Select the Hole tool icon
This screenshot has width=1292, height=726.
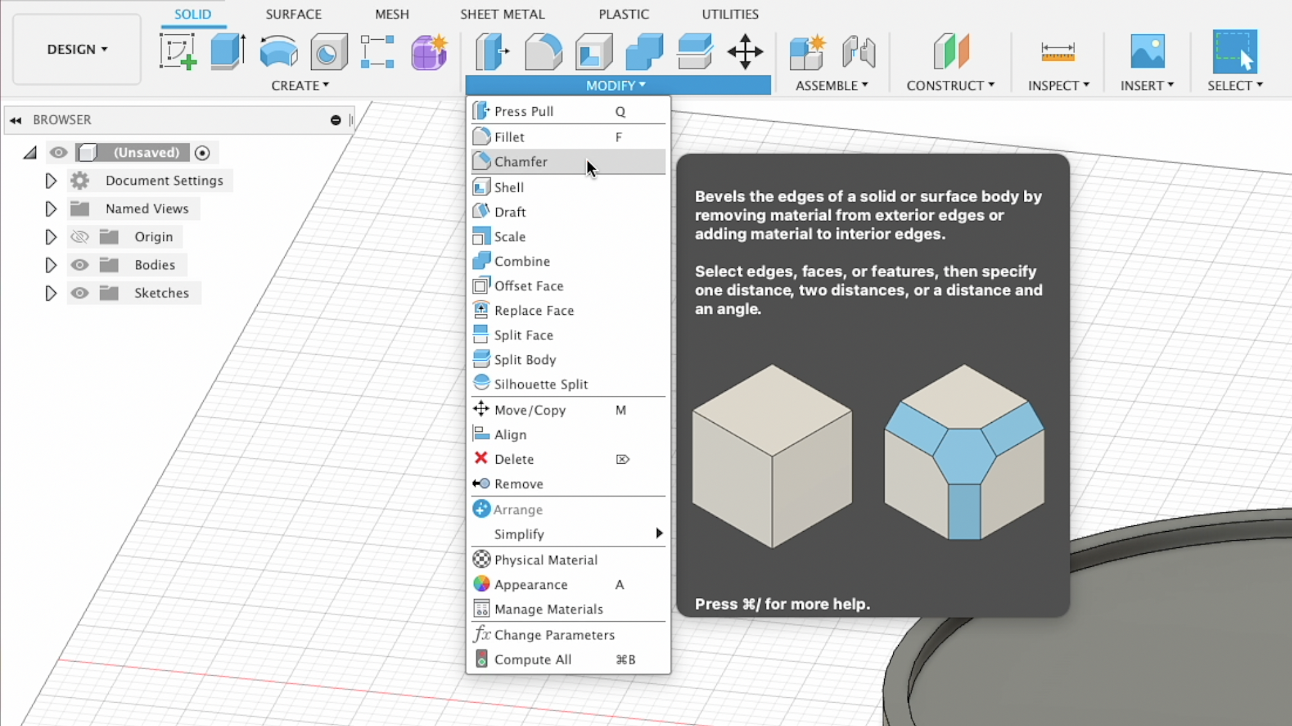point(328,51)
